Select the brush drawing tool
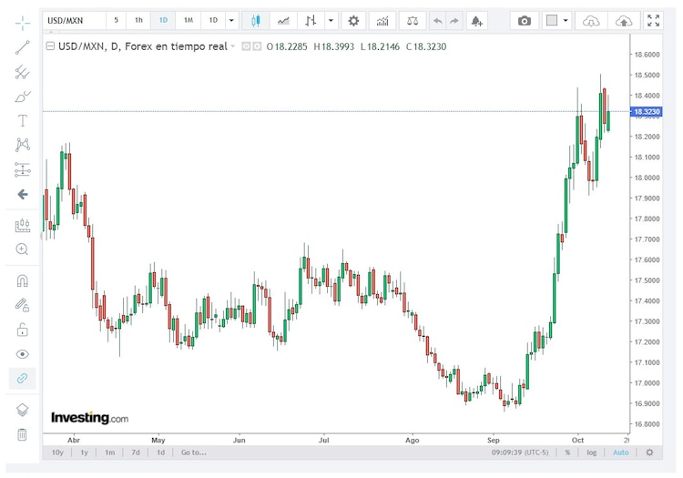 tap(22, 97)
